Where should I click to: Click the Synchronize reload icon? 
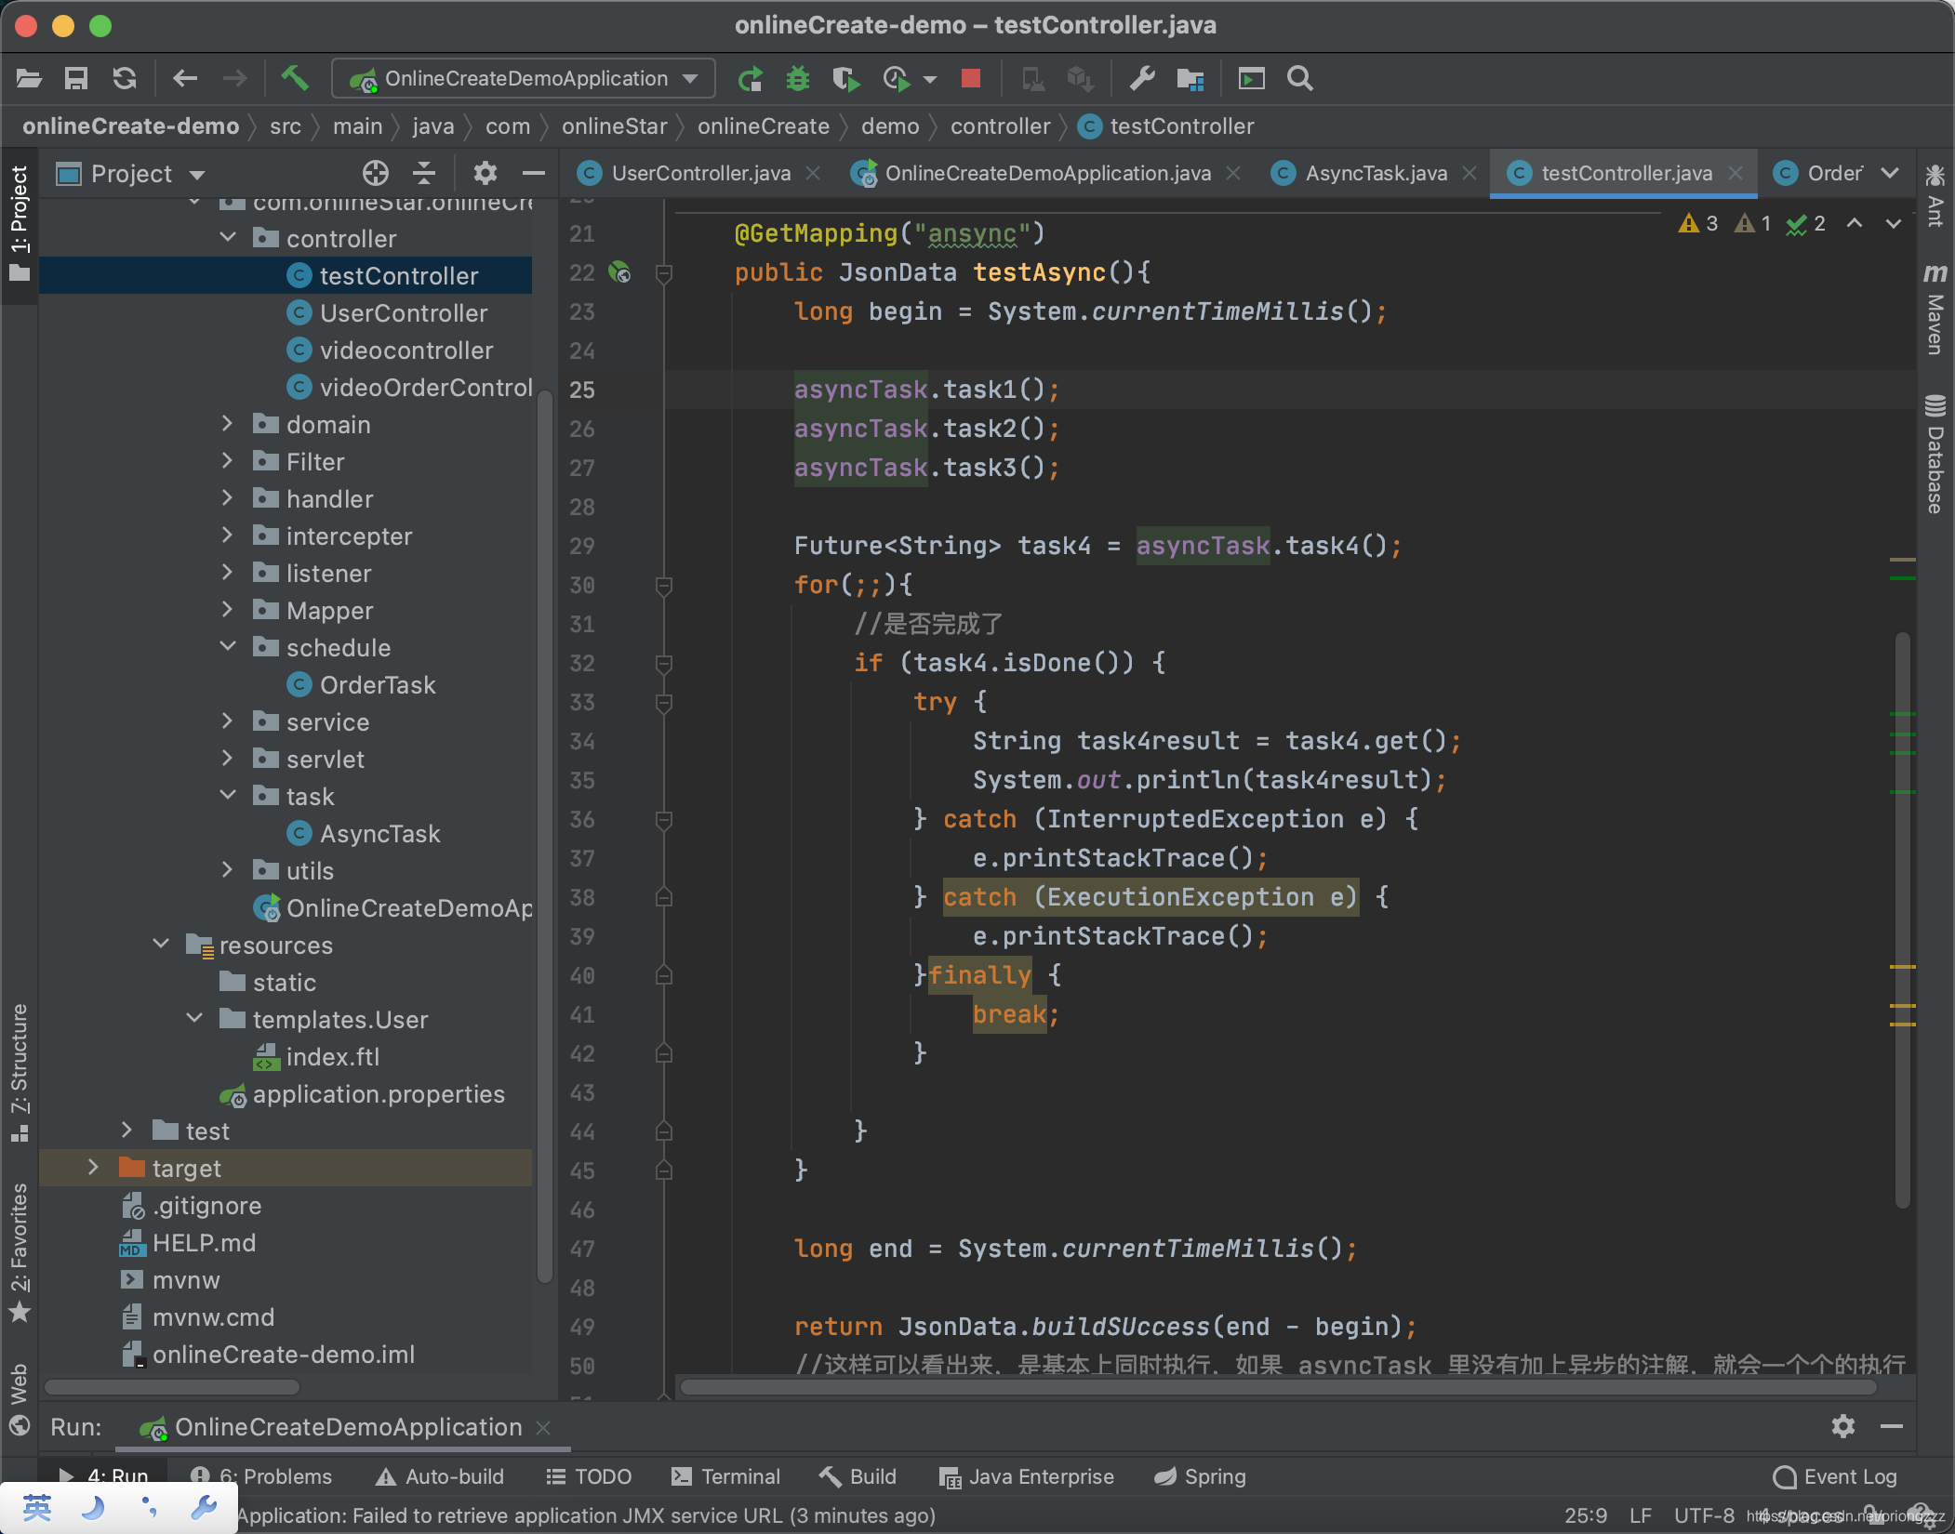125,79
